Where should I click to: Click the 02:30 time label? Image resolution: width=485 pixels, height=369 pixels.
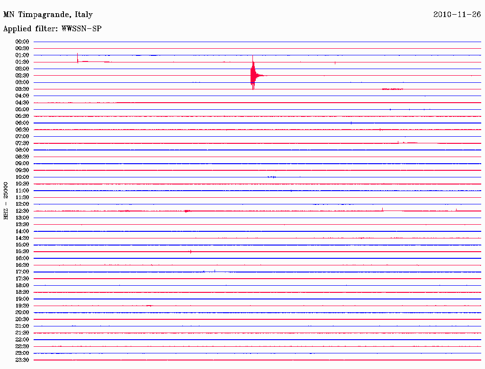coord(22,76)
